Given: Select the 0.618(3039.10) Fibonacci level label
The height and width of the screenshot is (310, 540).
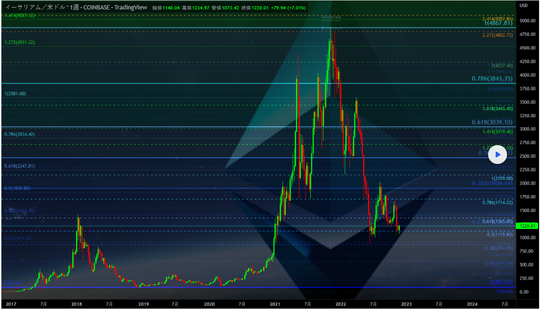Looking at the screenshot, I should point(492,122).
